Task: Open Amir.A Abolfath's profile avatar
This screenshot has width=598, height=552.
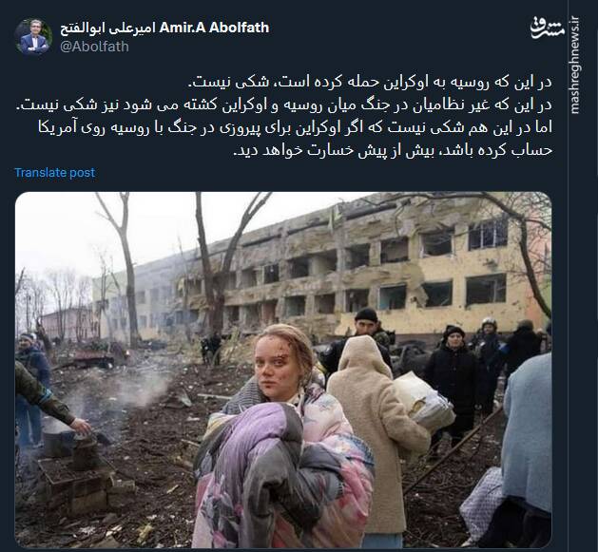Action: pos(33,37)
